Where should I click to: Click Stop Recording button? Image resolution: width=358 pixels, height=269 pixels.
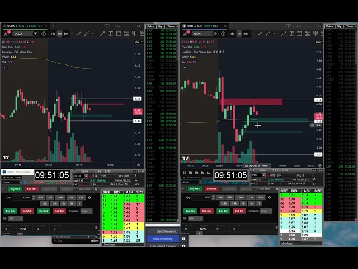[163, 239]
